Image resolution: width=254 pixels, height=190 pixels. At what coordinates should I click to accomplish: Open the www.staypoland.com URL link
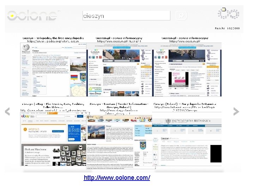pyautogui.click(x=119, y=112)
